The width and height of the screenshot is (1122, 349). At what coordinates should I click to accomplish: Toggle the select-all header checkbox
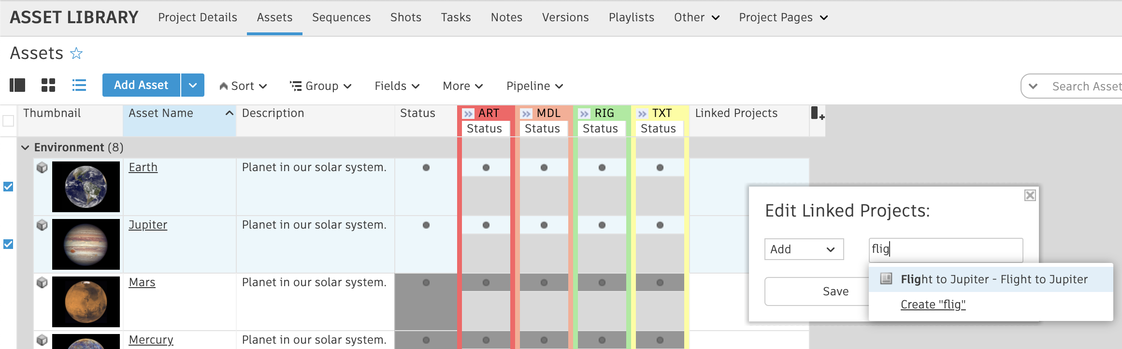(8, 120)
